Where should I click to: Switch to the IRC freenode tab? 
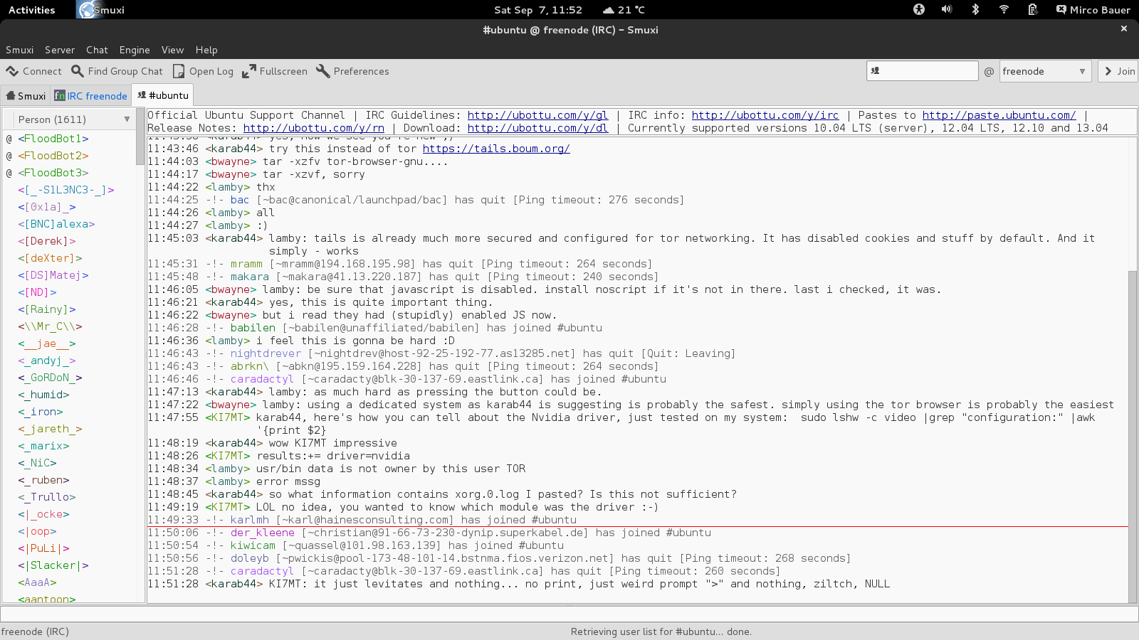coord(91,96)
